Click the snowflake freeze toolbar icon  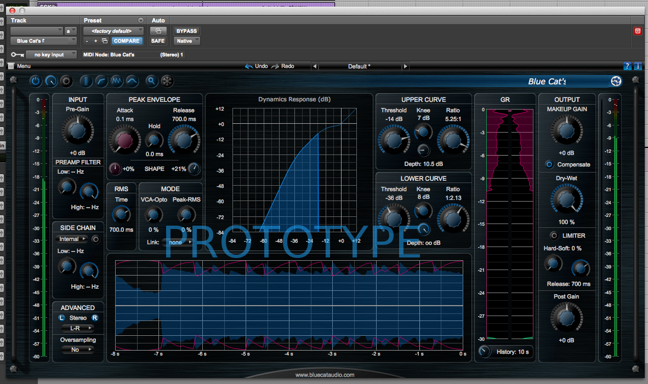(x=167, y=81)
